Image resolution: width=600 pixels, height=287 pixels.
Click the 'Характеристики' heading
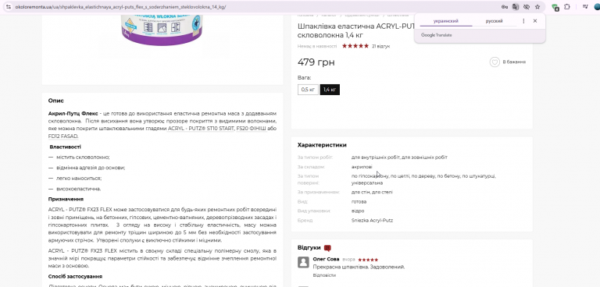[322, 145]
